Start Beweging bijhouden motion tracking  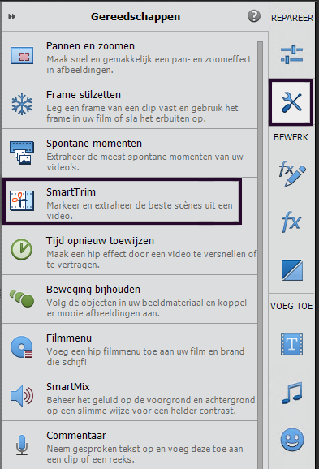point(130,299)
